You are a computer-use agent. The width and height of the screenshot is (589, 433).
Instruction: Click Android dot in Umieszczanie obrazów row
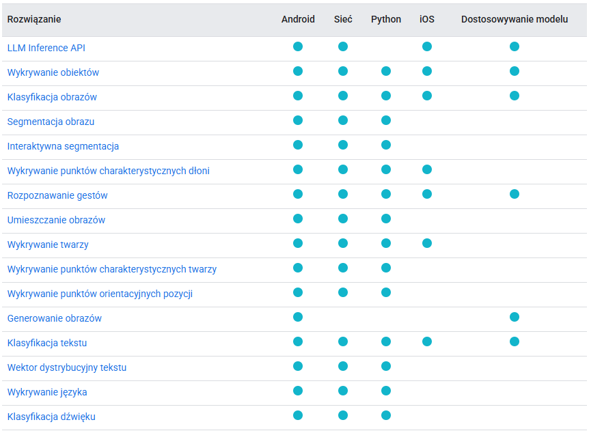point(298,219)
